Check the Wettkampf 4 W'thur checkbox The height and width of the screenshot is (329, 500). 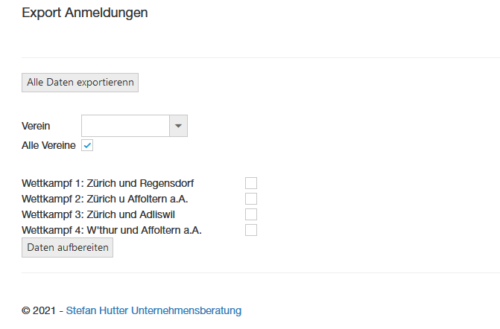251,230
